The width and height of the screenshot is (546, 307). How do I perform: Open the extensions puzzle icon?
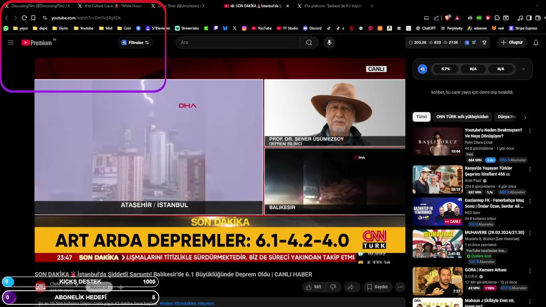[x=497, y=18]
